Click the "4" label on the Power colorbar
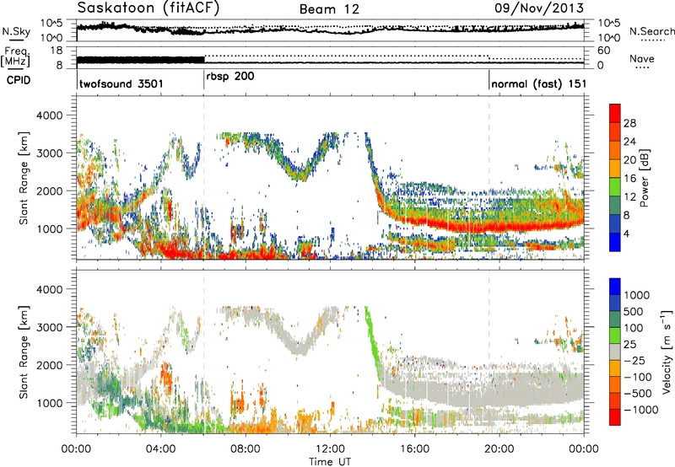The height and width of the screenshot is (467, 675). pos(627,233)
